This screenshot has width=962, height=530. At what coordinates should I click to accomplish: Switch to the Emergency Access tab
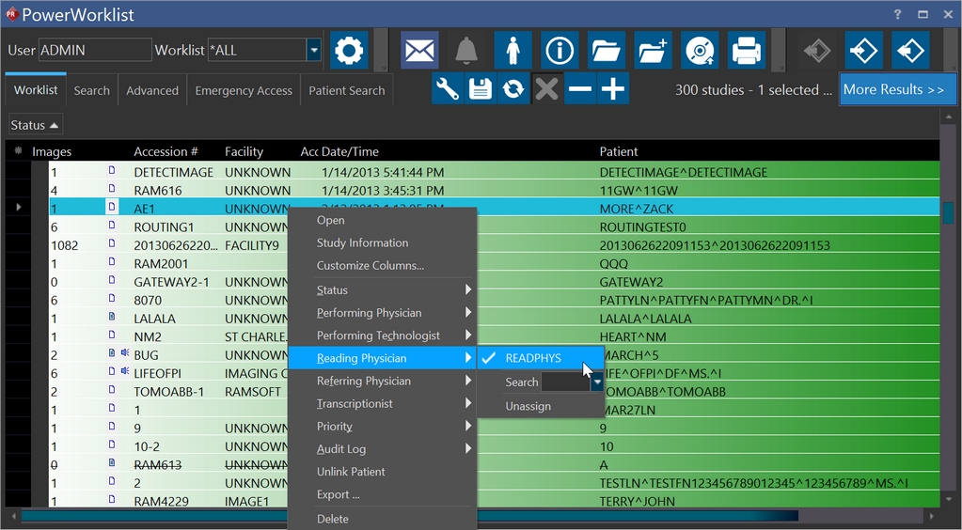coord(244,91)
